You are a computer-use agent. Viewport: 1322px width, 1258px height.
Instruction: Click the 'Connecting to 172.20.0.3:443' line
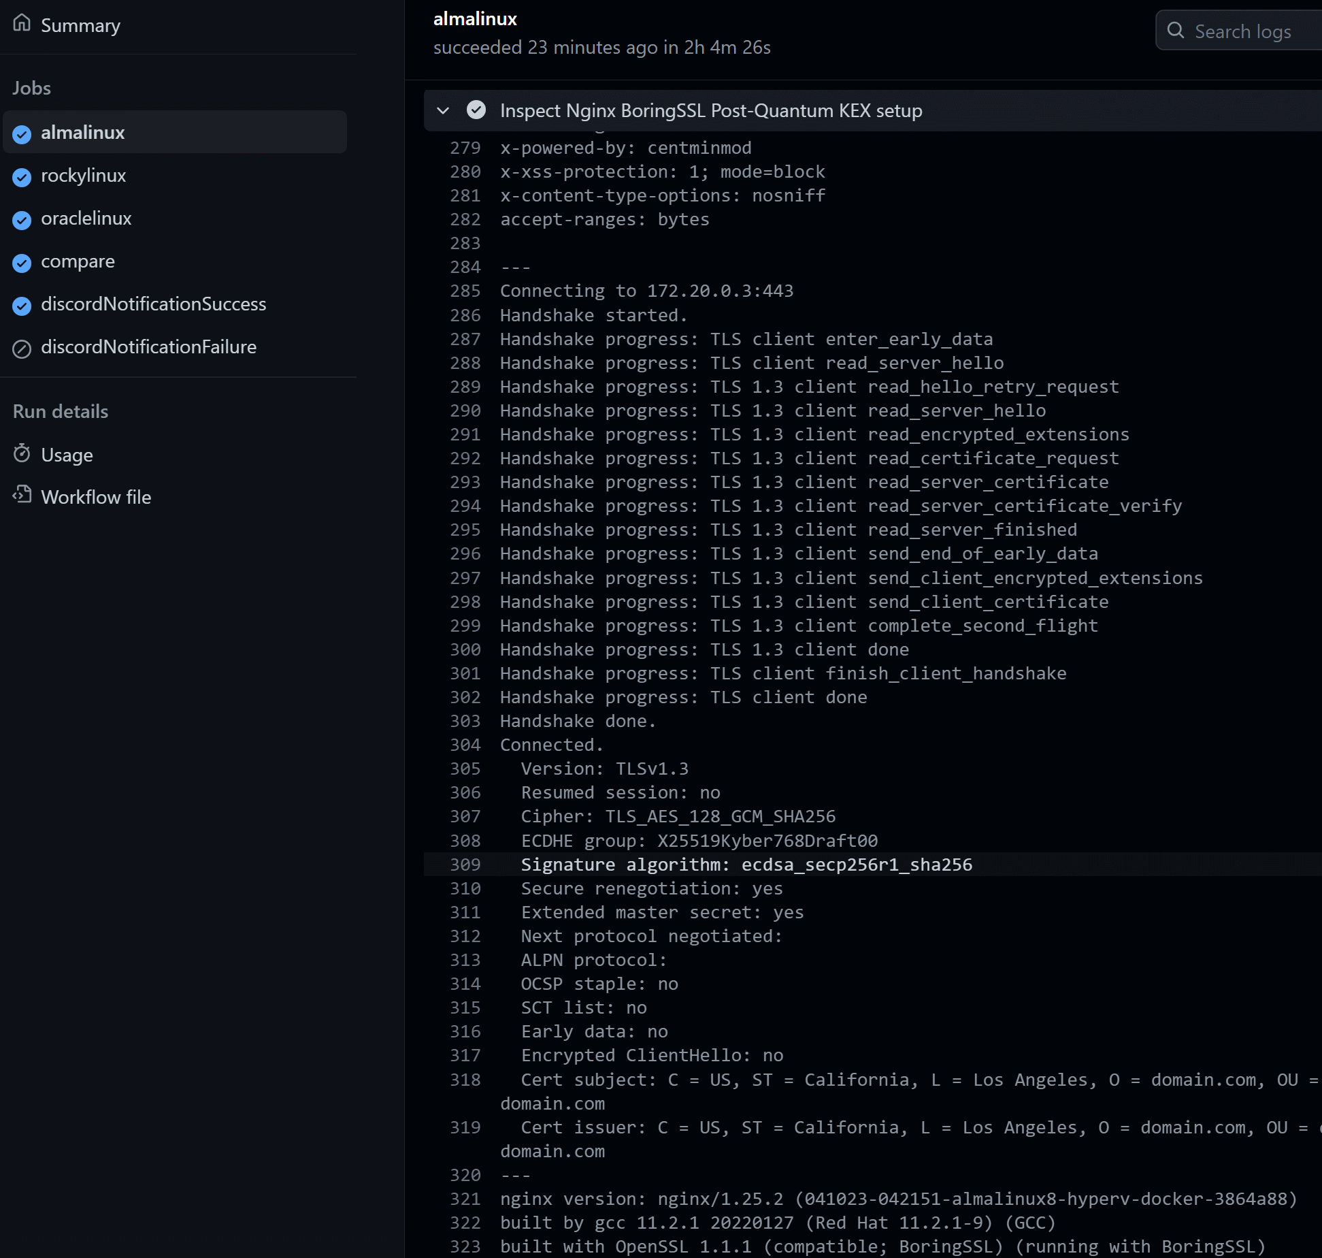coord(646,291)
